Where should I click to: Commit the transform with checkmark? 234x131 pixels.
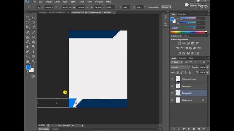[207, 7]
